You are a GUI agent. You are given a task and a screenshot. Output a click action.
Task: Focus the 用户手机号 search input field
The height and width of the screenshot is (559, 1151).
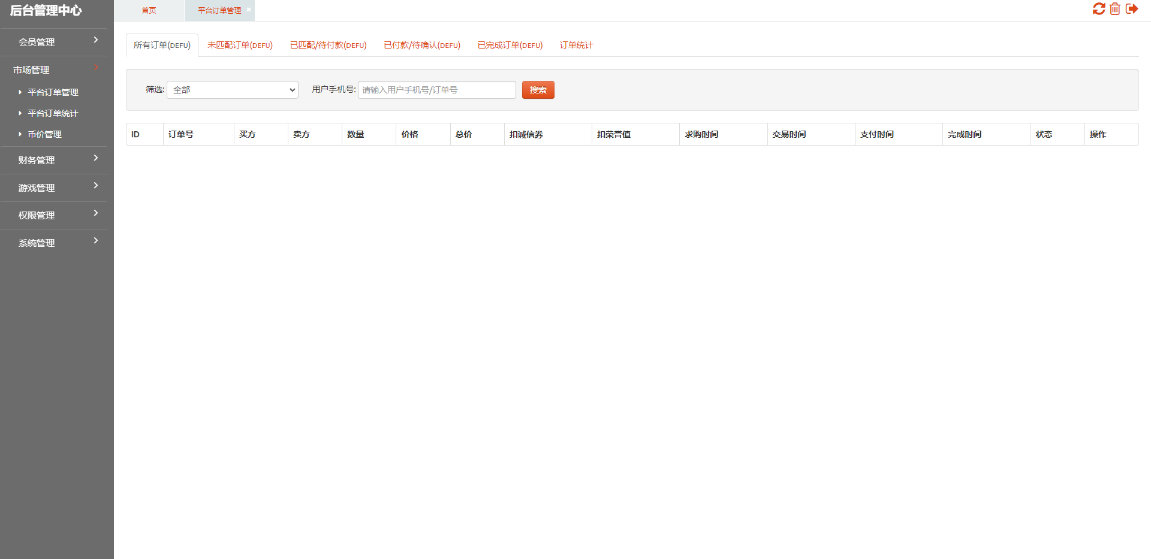pyautogui.click(x=437, y=90)
